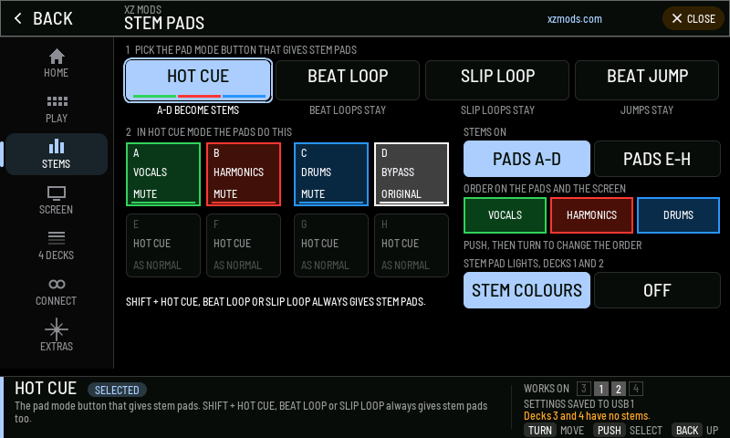Select HOT CUE as stem pad mode
Image resolution: width=730 pixels, height=438 pixels.
point(198,80)
